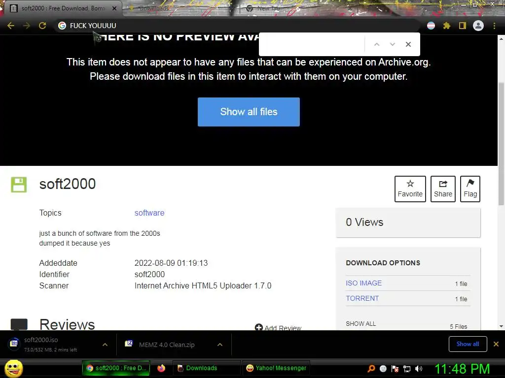Click the ISO file icon in downloads shelf
The height and width of the screenshot is (378, 505).
(14, 343)
